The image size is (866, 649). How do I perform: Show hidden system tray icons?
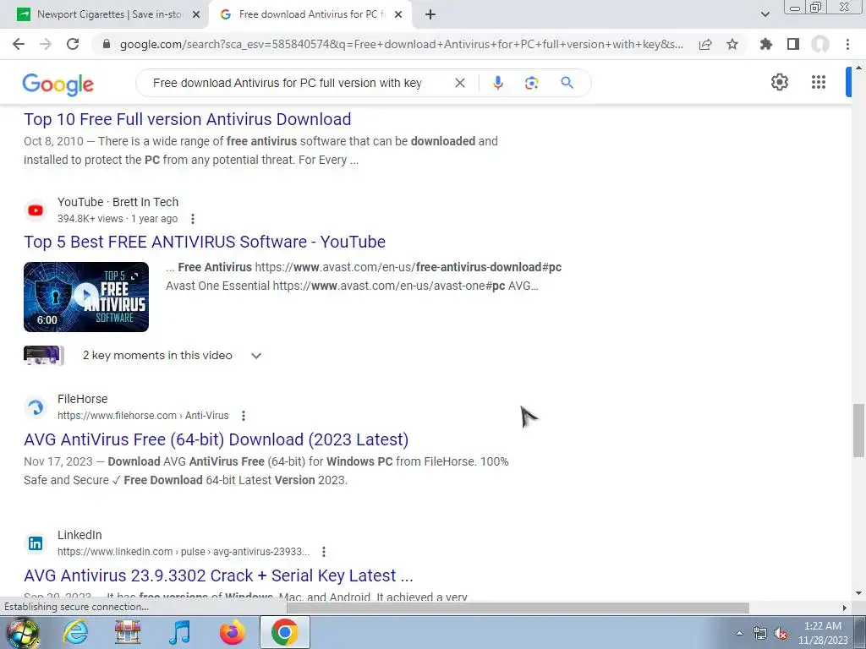pos(739,633)
